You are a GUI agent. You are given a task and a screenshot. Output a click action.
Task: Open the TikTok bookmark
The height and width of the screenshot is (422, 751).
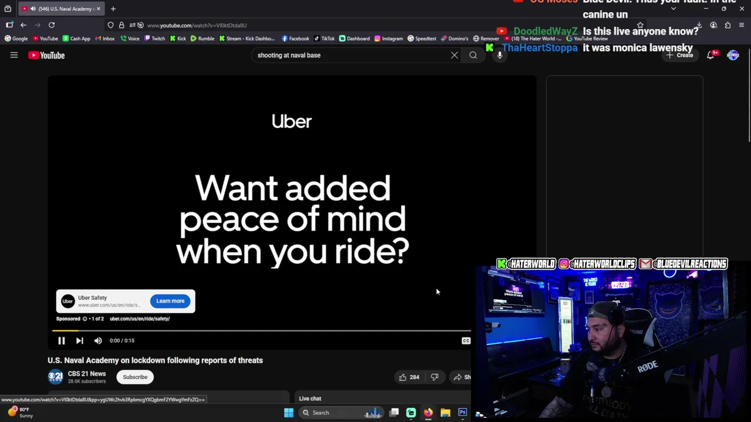click(x=324, y=39)
